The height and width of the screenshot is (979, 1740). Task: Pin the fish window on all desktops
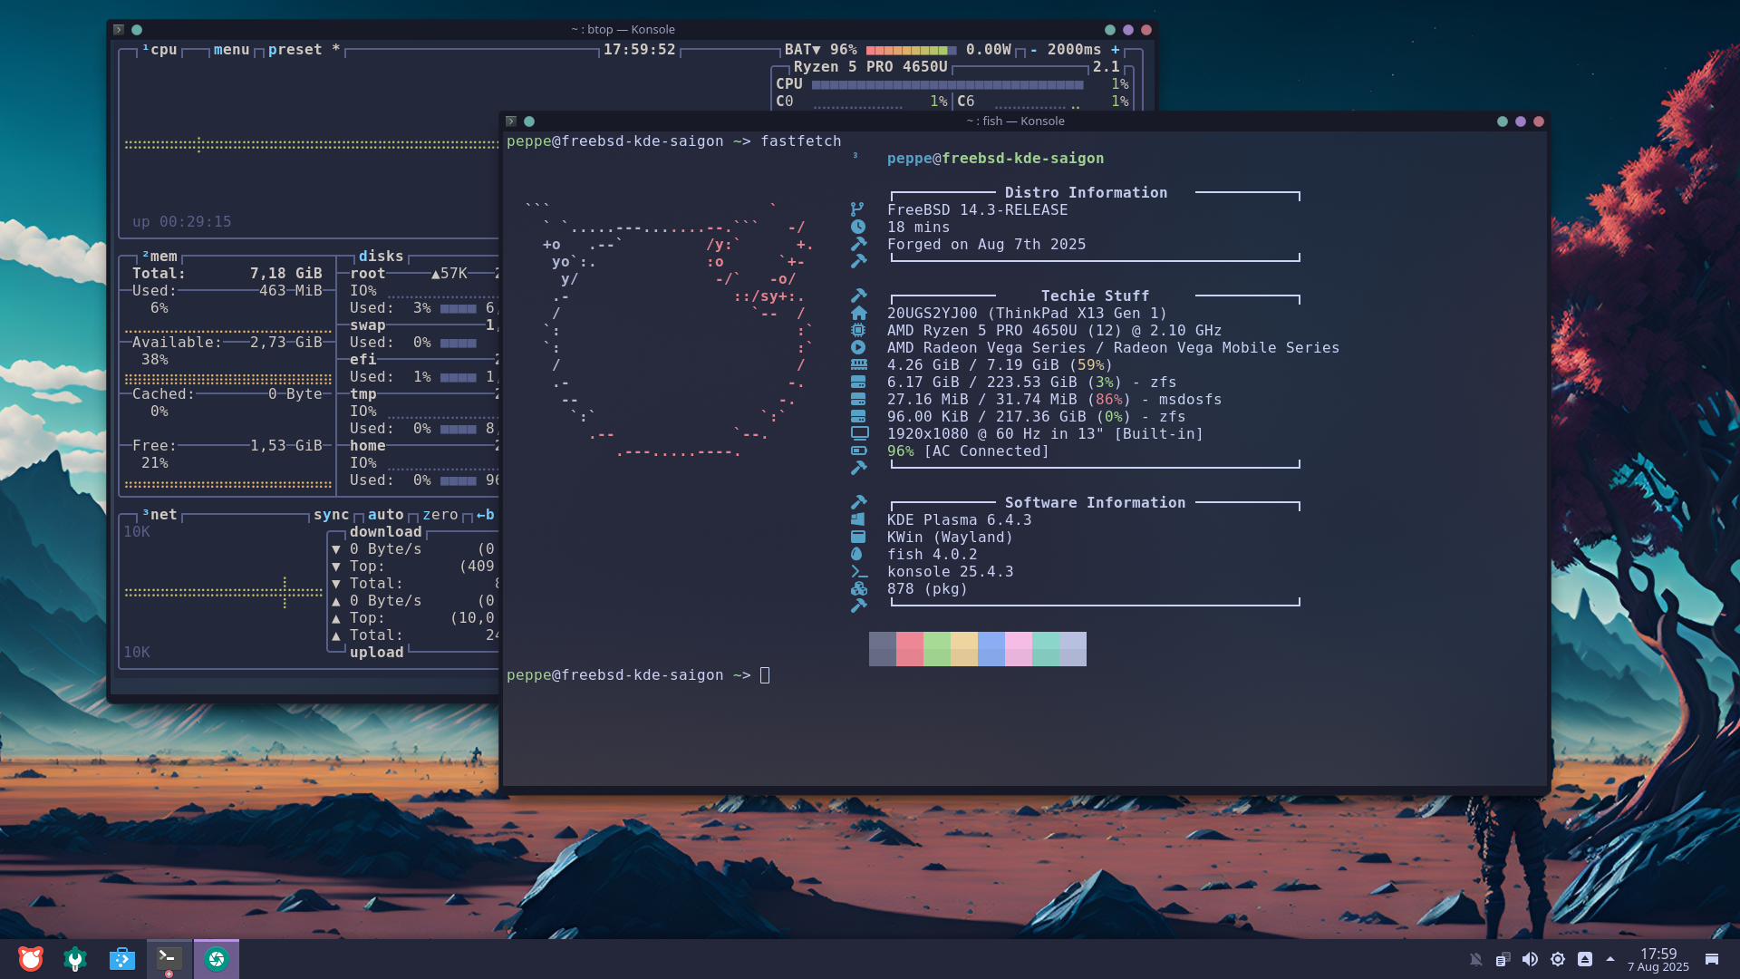click(529, 121)
